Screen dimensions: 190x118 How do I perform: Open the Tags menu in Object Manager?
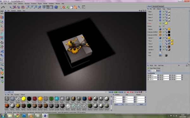pos(164,9)
